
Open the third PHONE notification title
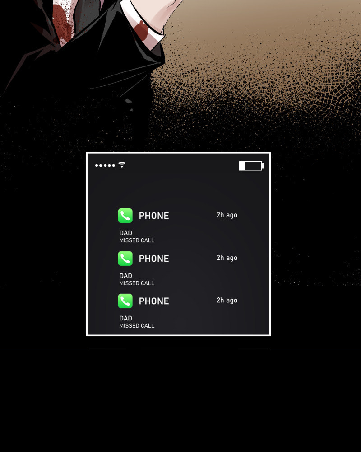coord(154,301)
